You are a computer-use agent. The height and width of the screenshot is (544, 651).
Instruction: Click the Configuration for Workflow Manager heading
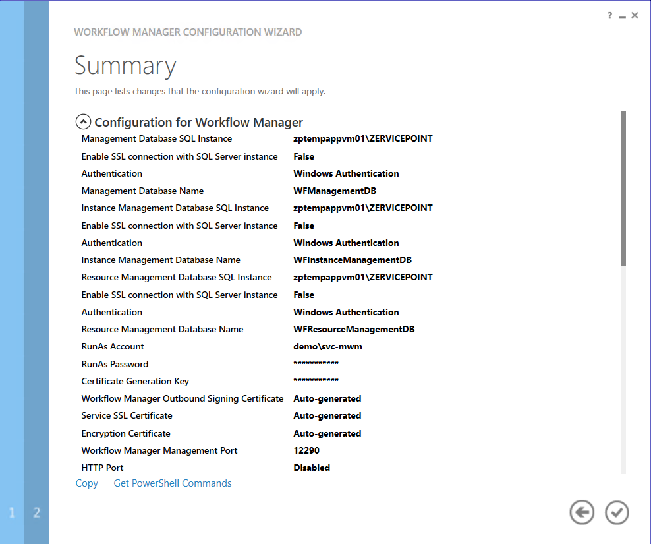(x=198, y=122)
